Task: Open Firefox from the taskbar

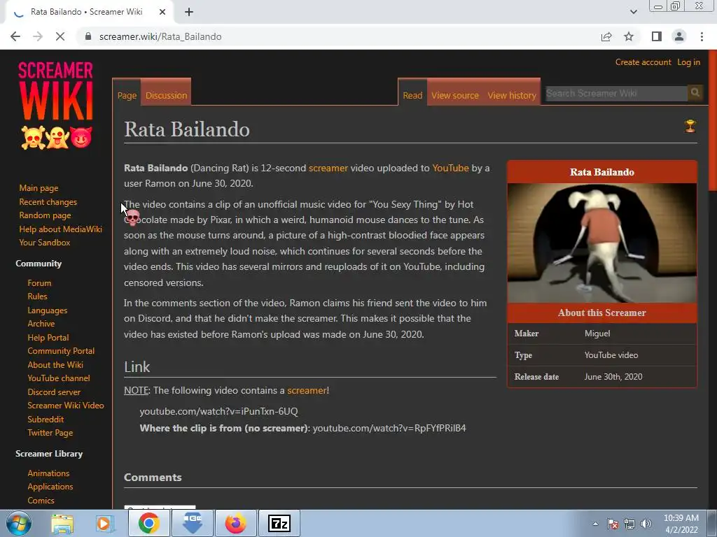Action: point(235,523)
